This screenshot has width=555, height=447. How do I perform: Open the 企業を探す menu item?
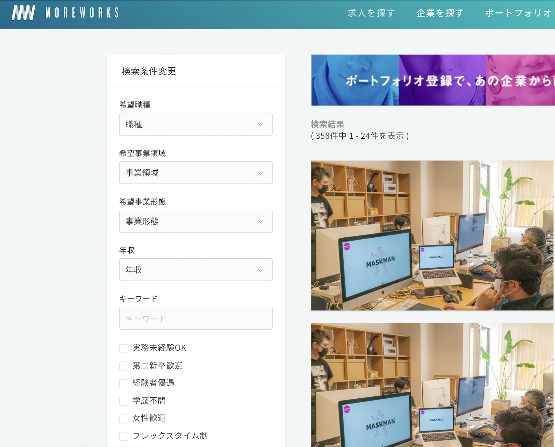point(440,13)
